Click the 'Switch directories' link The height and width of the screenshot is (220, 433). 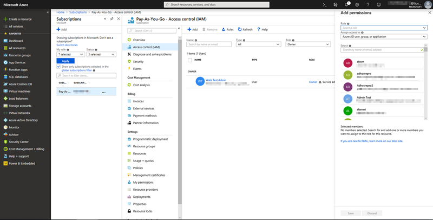click(67, 45)
